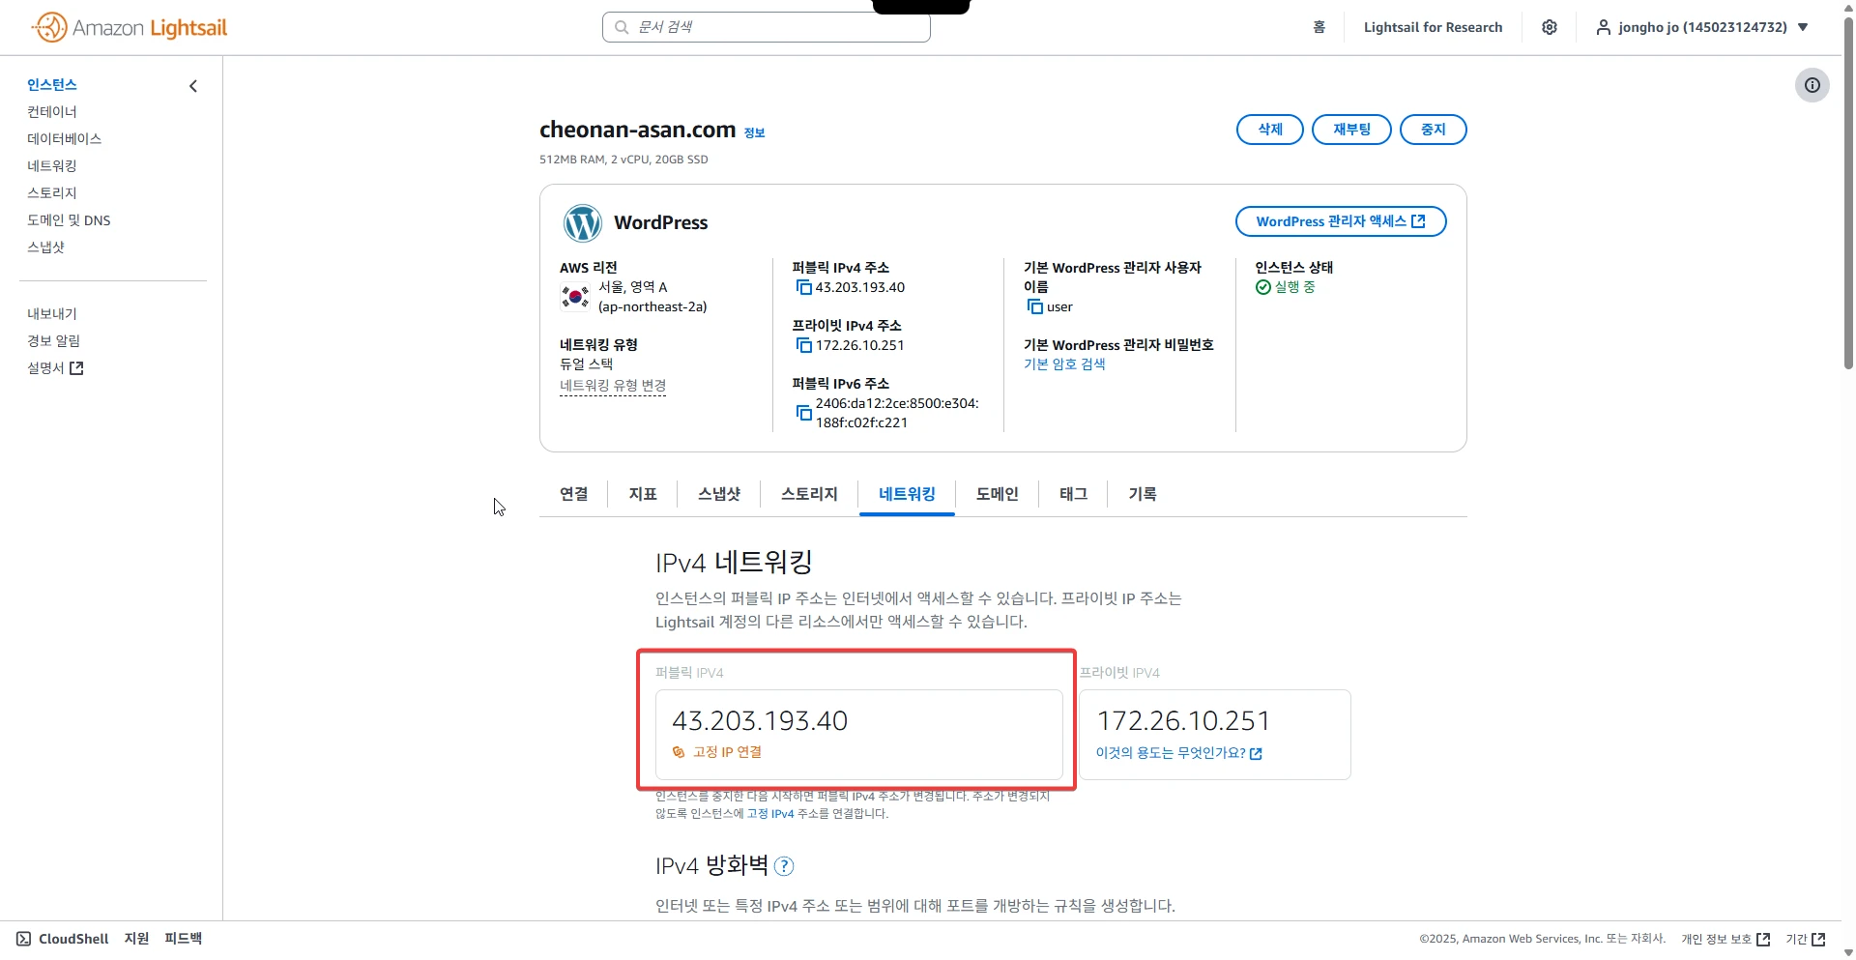Select 스냅샷 in the sidebar
The width and height of the screenshot is (1856, 960).
(45, 247)
